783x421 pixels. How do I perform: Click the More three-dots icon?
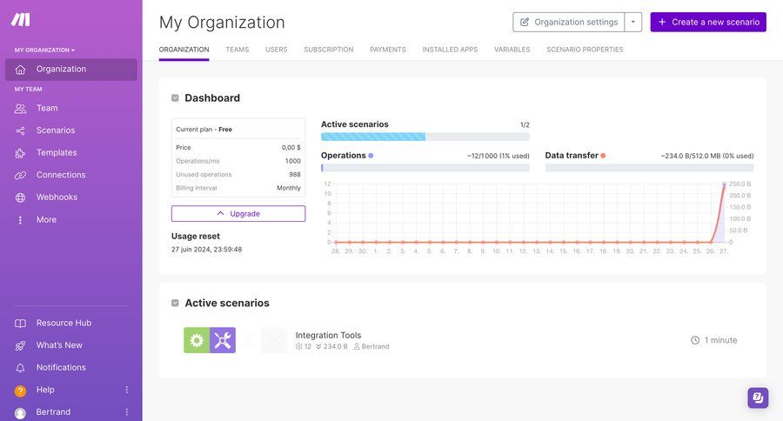tap(20, 220)
